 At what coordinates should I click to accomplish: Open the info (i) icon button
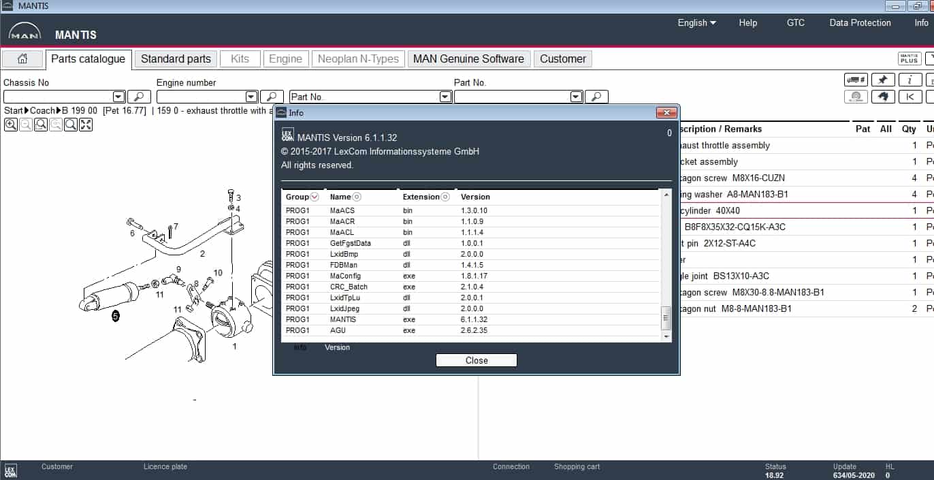point(910,80)
